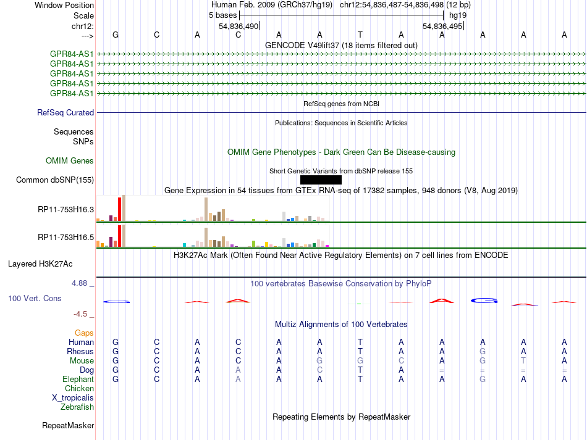Click the topmost GPR84-AS1 transcript label
Screen dimensions: 587x440
point(72,54)
